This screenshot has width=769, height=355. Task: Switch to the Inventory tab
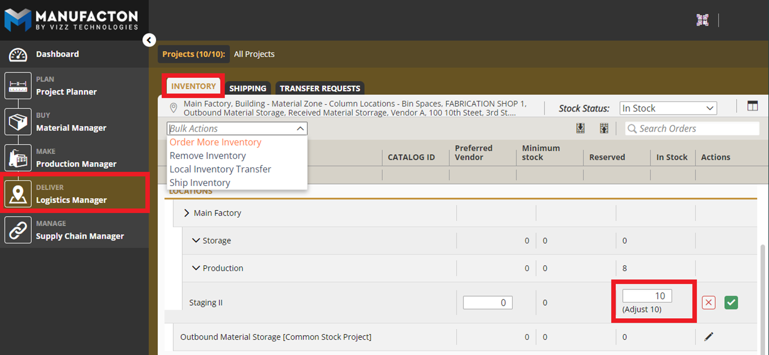[x=193, y=86]
